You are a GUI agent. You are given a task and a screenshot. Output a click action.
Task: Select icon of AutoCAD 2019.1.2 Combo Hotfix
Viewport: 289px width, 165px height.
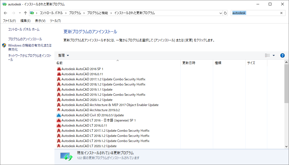tap(59, 95)
